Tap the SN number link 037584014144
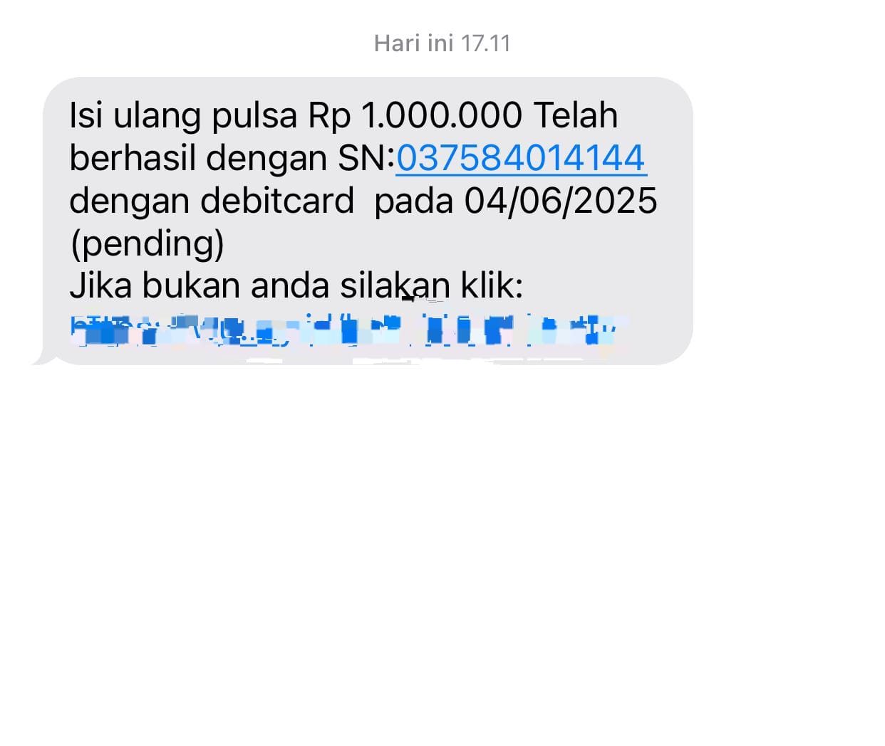885x746 pixels. 521,158
